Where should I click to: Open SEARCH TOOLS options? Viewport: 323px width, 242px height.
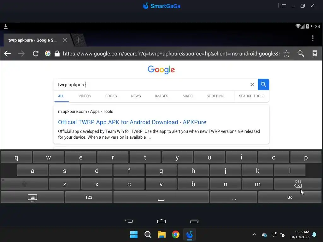tap(251, 96)
